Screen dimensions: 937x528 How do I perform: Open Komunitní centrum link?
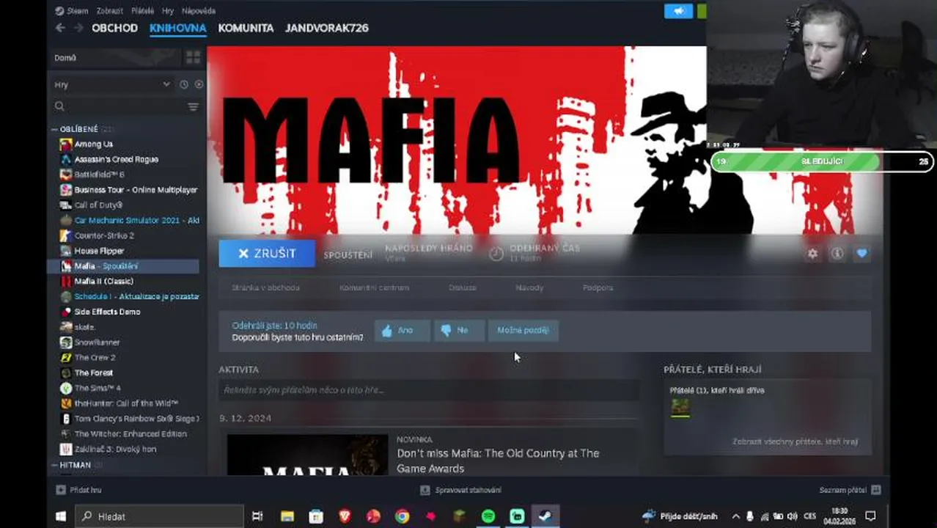tap(374, 287)
